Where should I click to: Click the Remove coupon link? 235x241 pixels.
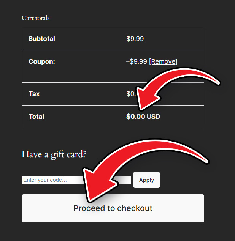[163, 61]
